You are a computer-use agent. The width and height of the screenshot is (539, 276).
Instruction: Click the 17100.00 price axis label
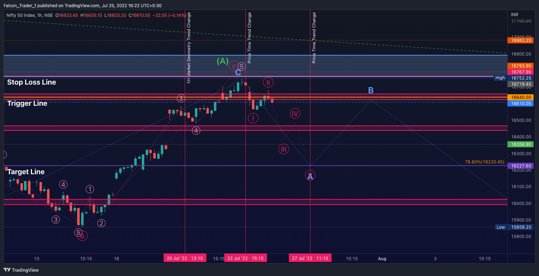click(x=521, y=21)
